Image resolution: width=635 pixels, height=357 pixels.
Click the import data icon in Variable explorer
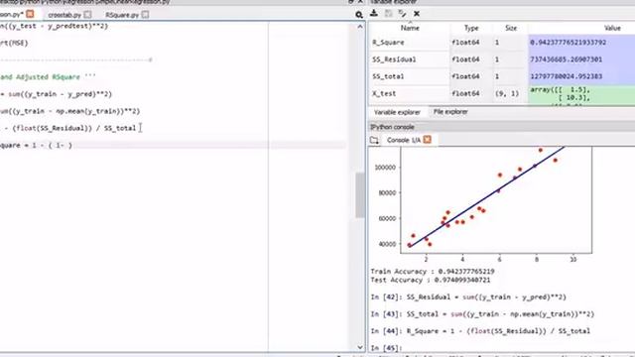point(374,13)
